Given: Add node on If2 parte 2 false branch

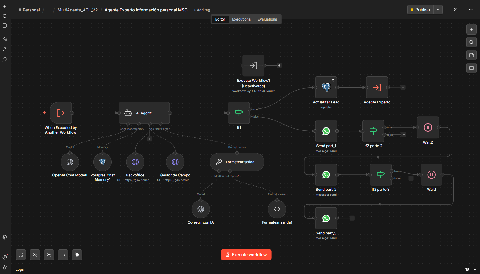Looking at the screenshot, I should pos(404,135).
